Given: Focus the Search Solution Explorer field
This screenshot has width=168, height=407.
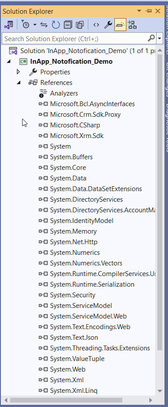Looking at the screenshot, I should pos(74,39).
